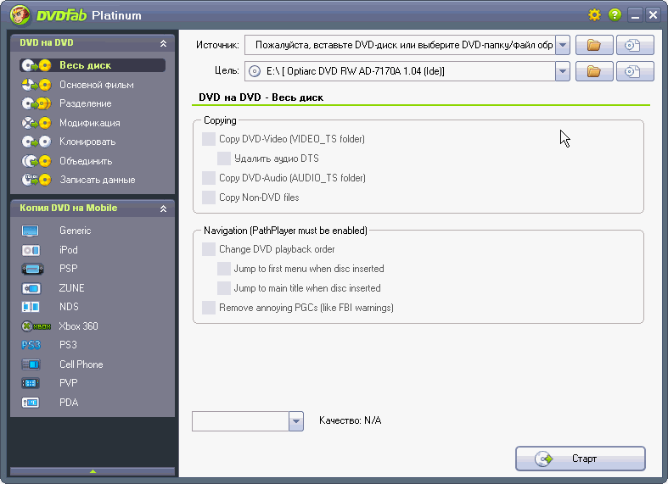Tick the Удалить аудио DTS checkbox

[x=224, y=159]
